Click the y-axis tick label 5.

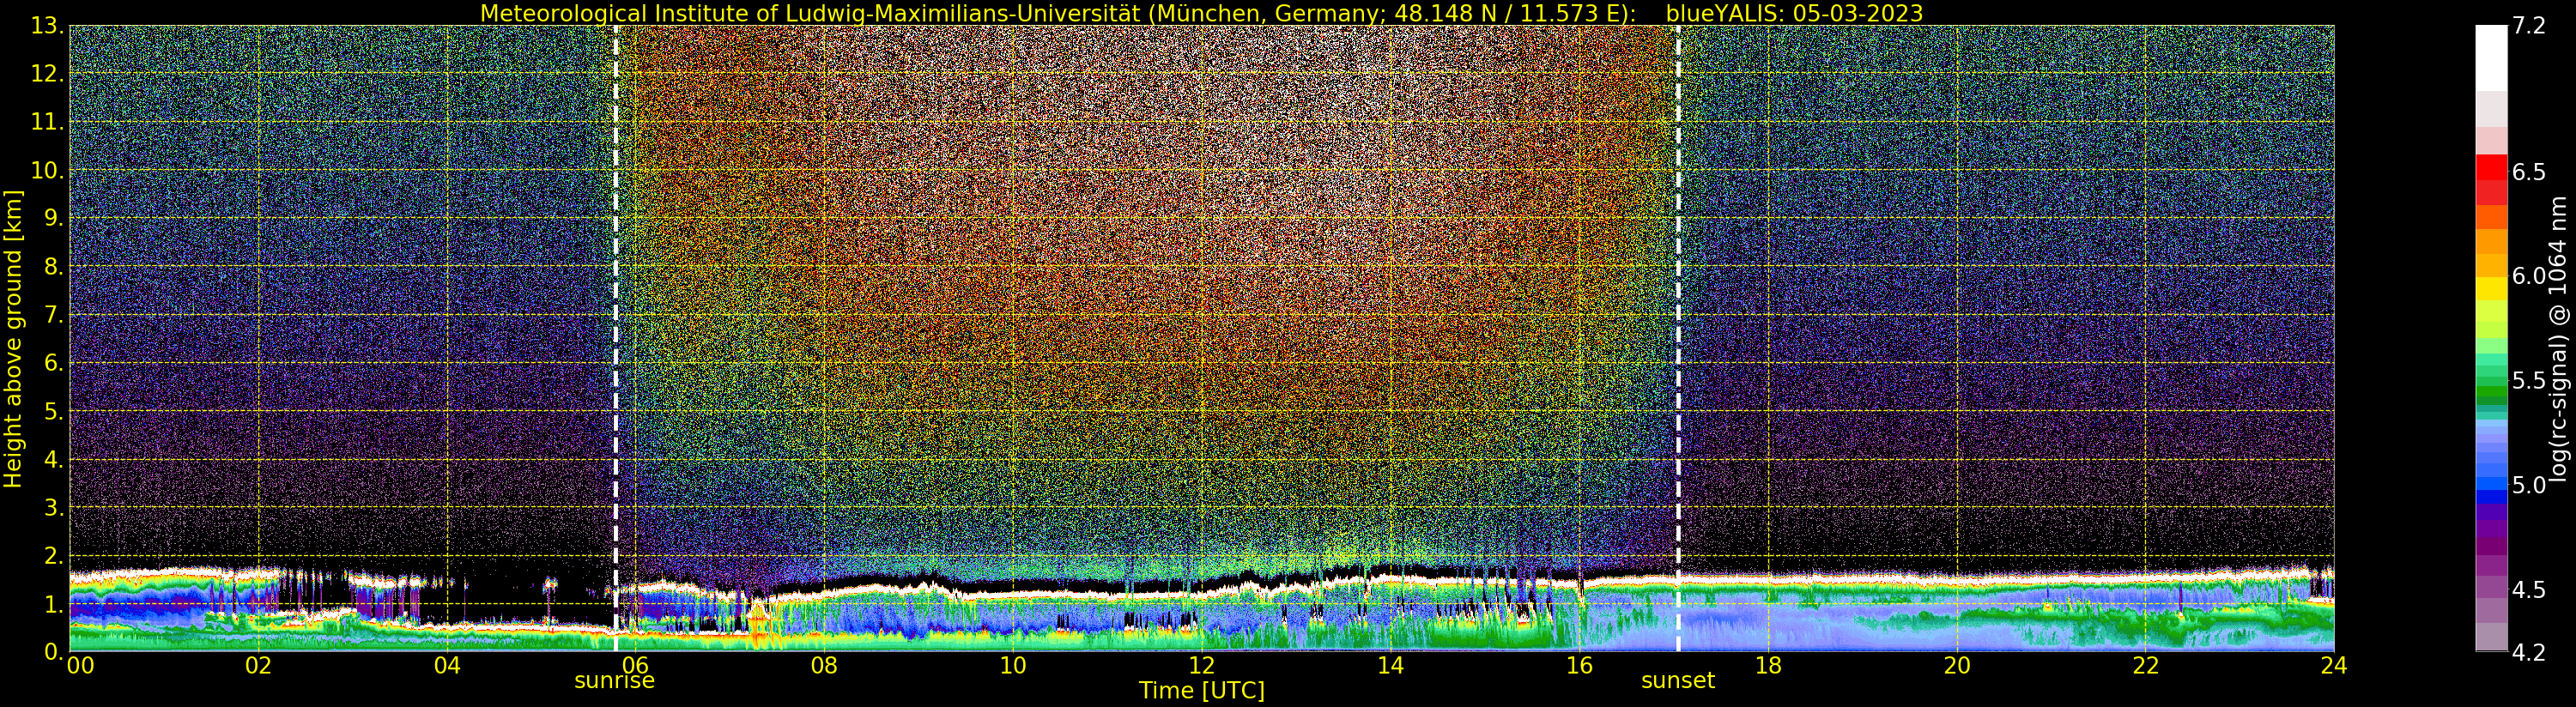(x=54, y=411)
